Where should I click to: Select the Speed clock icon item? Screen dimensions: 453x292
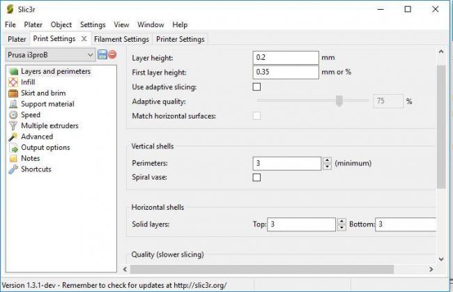(13, 115)
